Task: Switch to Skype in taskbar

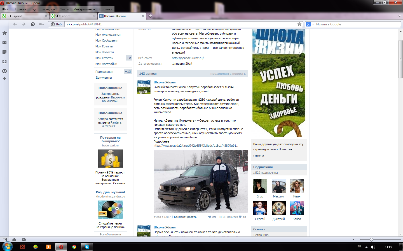Action: coord(87,247)
